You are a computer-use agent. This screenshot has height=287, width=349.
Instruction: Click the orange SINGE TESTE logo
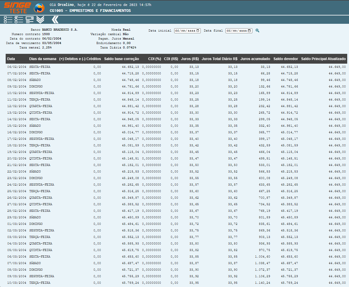click(17, 8)
